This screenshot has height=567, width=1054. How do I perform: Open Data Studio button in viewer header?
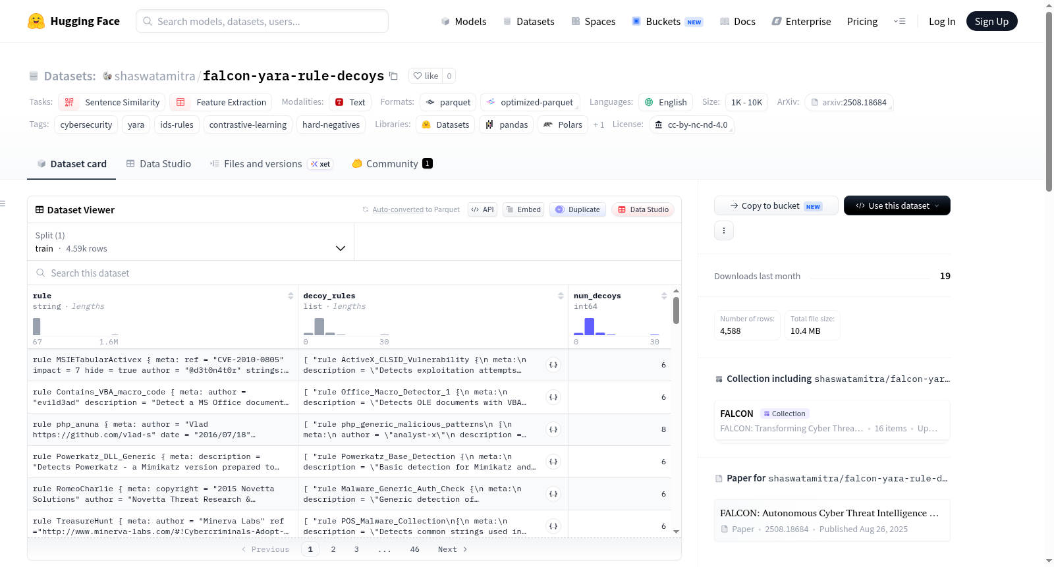643,209
